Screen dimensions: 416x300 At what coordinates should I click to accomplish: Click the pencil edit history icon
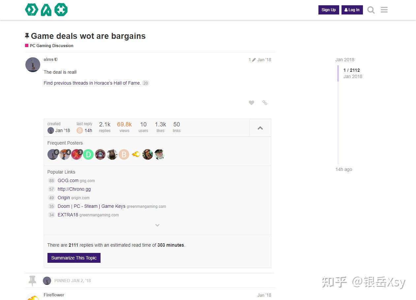click(x=254, y=60)
